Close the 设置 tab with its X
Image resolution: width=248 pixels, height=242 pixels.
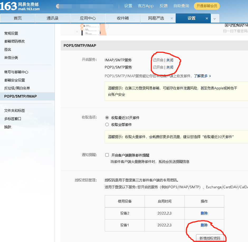tap(207, 18)
